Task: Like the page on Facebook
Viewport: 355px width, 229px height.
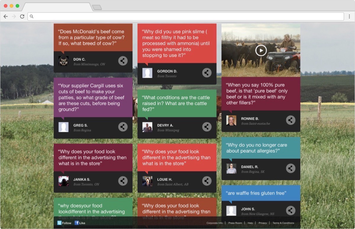Action: (80, 223)
